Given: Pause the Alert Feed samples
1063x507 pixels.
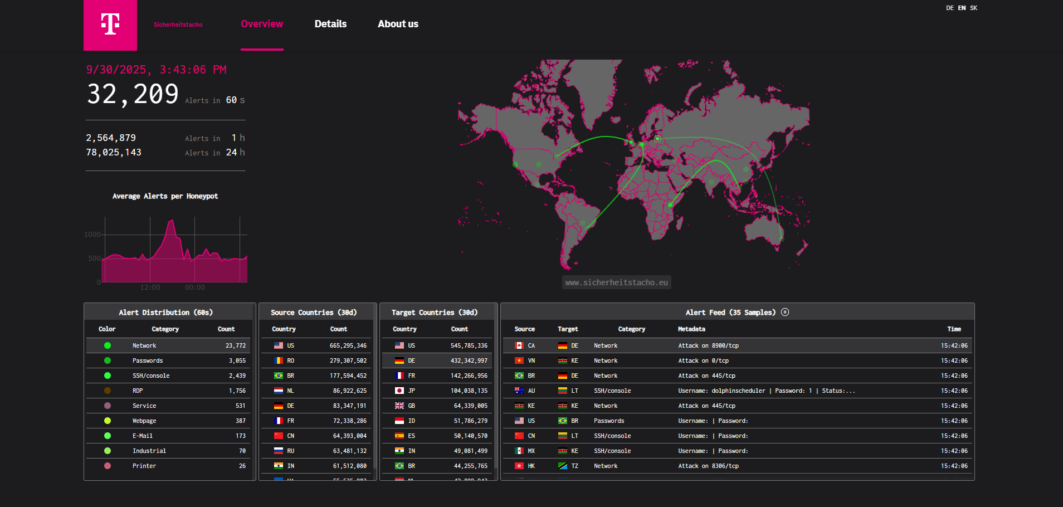Looking at the screenshot, I should 786,312.
